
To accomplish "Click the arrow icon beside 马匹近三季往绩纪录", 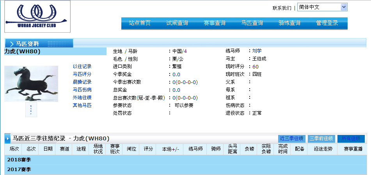I will coord(7,138).
